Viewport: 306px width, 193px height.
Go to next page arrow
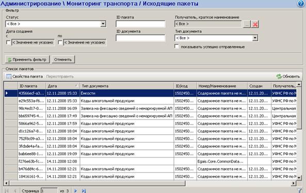[75, 191]
